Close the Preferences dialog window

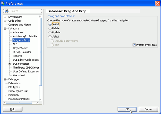pos(158,3)
